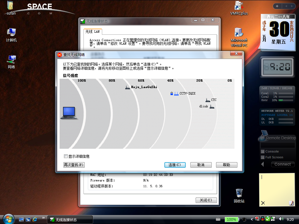This screenshot has width=299, height=224.
Task: Click the Remote Desktop address input field
Action: (278, 145)
